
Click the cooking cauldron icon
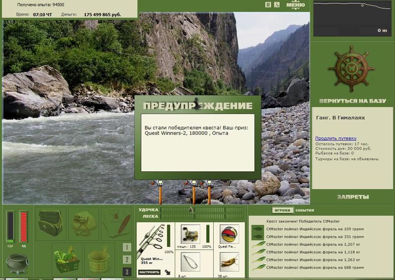click(17, 264)
